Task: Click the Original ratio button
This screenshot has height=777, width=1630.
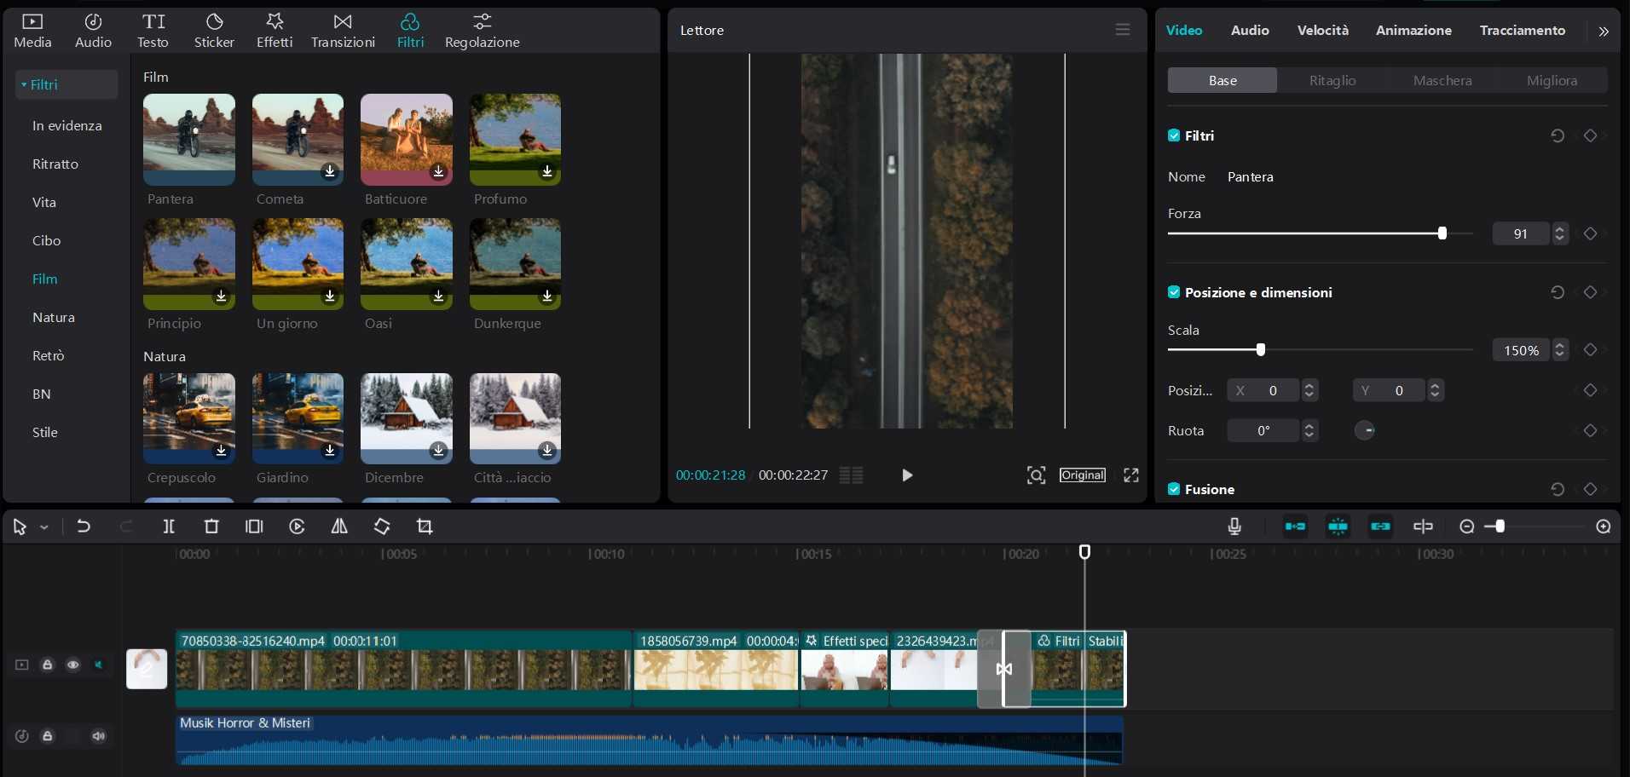Action: [x=1083, y=475]
